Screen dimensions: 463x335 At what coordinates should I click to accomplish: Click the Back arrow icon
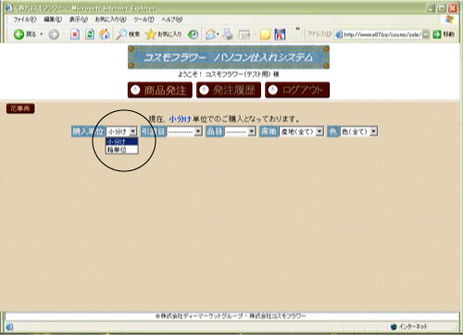coord(19,34)
